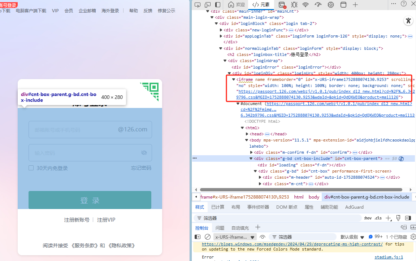Add more tools with plus icon in top toolbar
Image resolution: width=416 pixels, height=261 pixels.
click(355, 4)
